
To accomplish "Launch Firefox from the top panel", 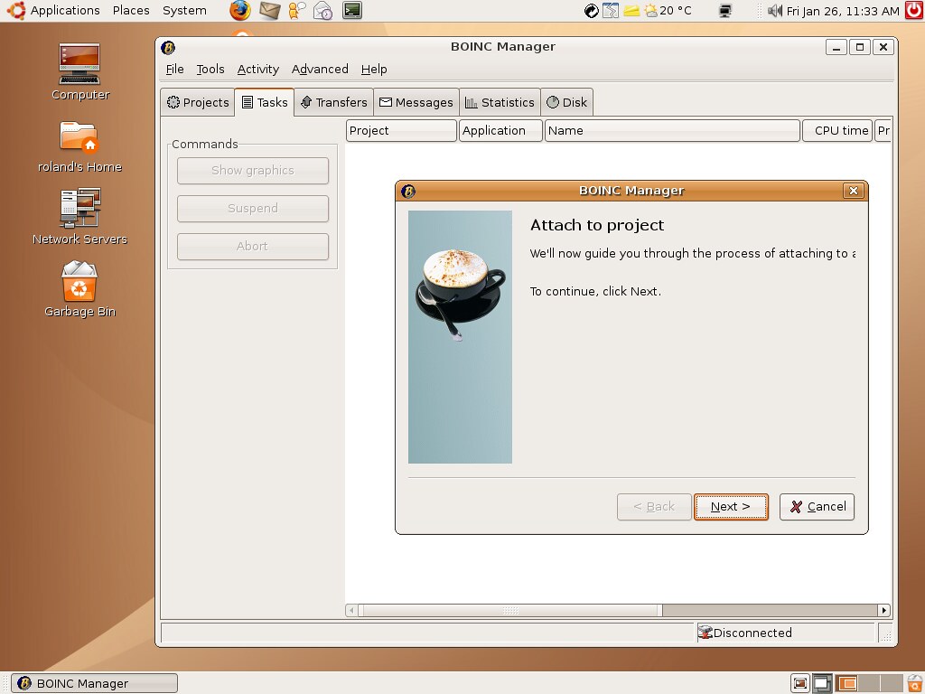I will pos(239,10).
